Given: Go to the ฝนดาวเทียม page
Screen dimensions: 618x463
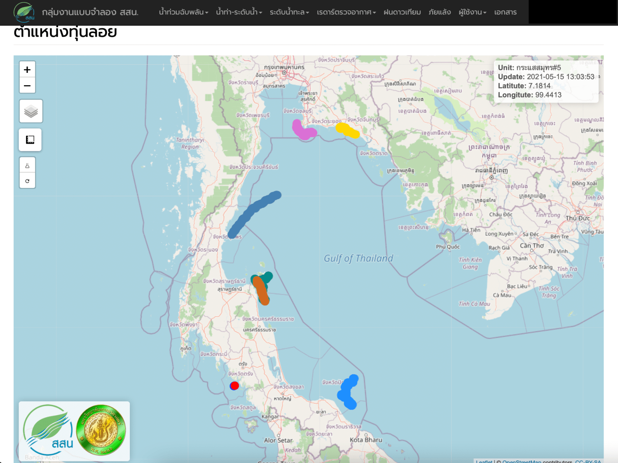Looking at the screenshot, I should tap(402, 12).
